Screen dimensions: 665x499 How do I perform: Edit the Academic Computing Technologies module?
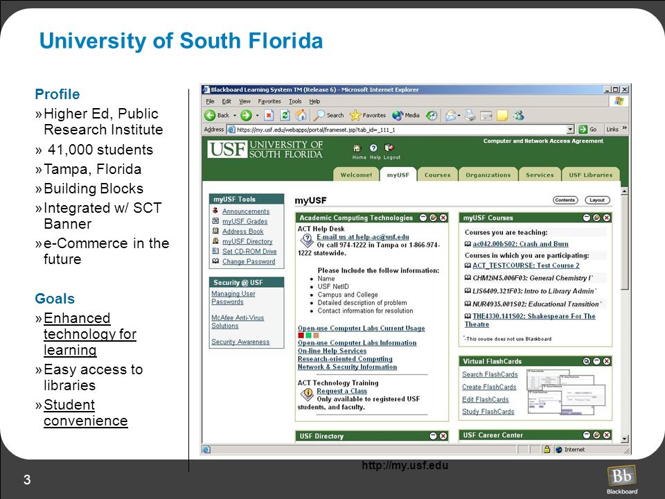[433, 218]
